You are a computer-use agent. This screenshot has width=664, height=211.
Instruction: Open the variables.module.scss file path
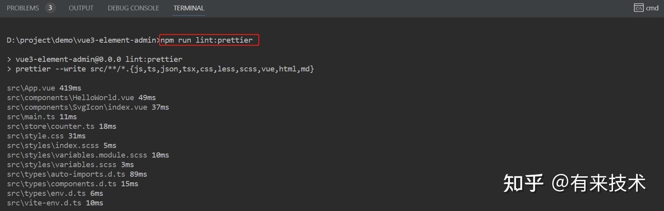click(77, 155)
